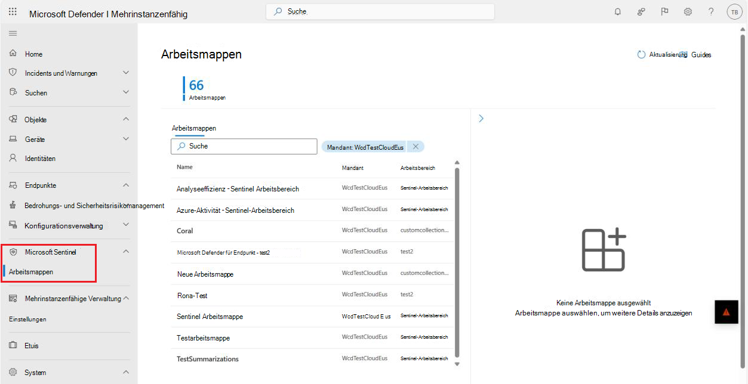Image resolution: width=748 pixels, height=384 pixels.
Task: Click the Geräte laptop icon
Action: [x=13, y=139]
